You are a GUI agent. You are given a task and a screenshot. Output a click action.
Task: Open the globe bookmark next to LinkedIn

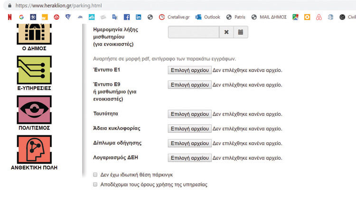[150, 17]
